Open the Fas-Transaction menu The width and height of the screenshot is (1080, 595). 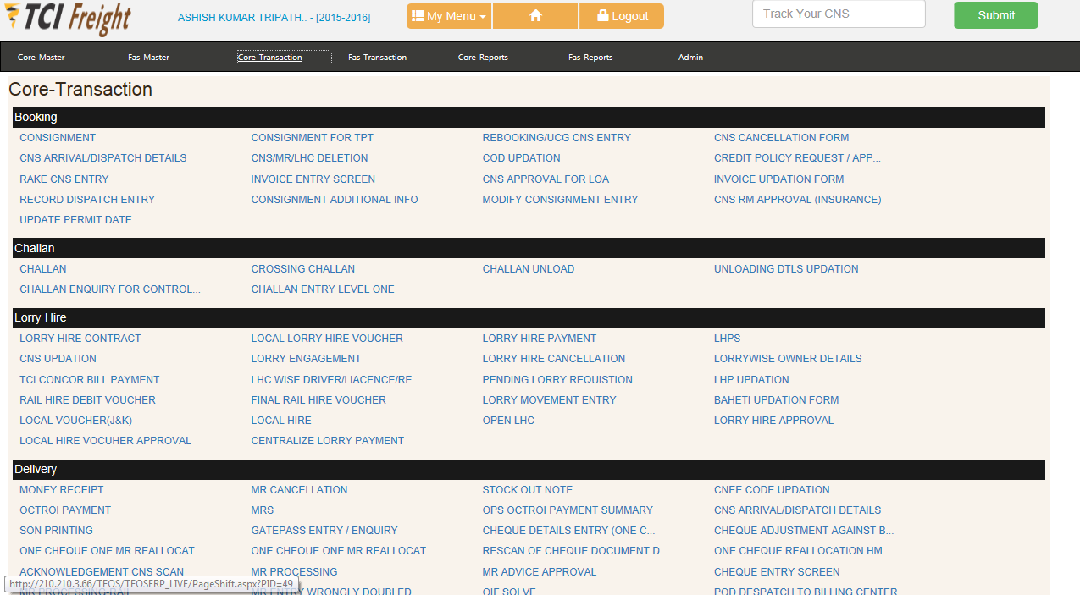point(378,58)
